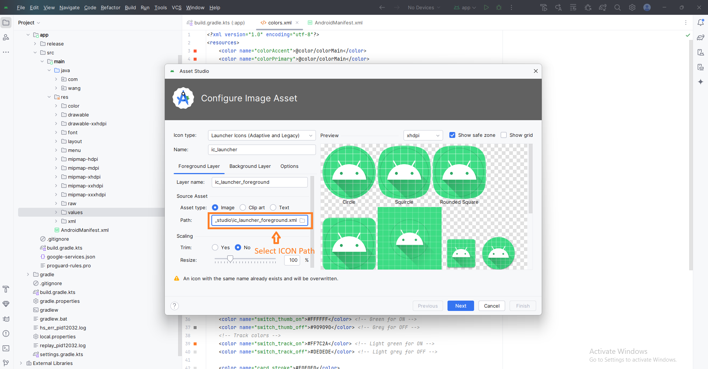Viewport: 708px width, 369px height.
Task: Open the Build tool window hammer icon
Action: (6, 289)
